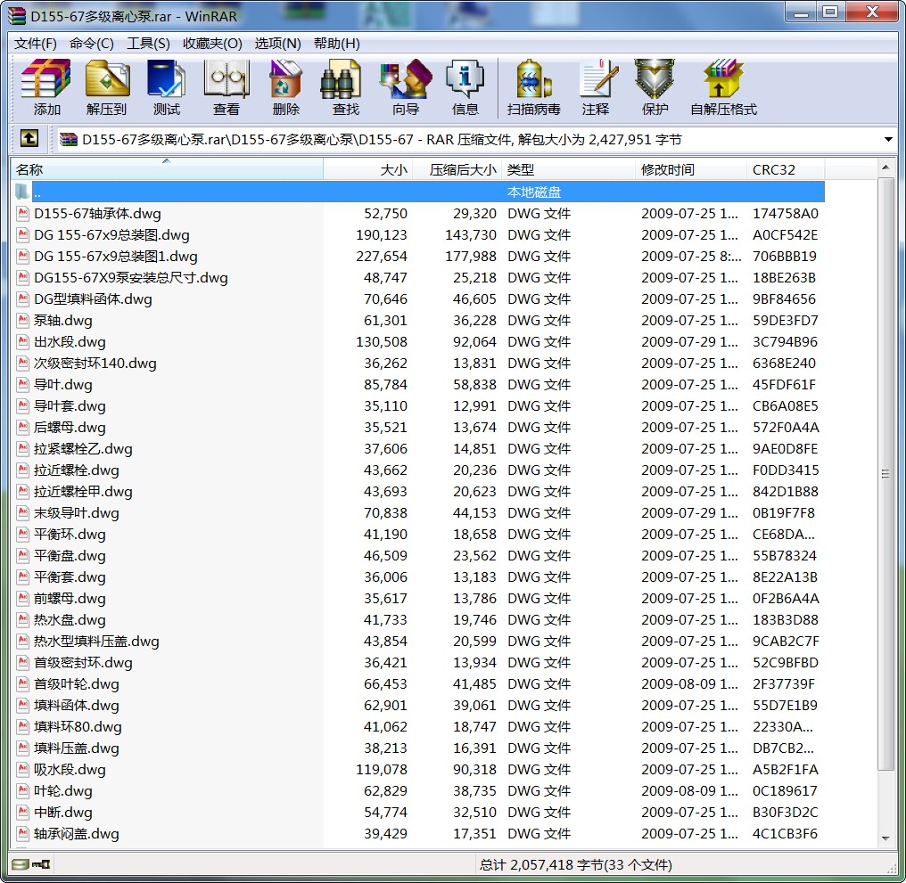Viewport: 906px width, 883px height.
Task: Open the 收藏夹(O) menu
Action: click(x=212, y=44)
